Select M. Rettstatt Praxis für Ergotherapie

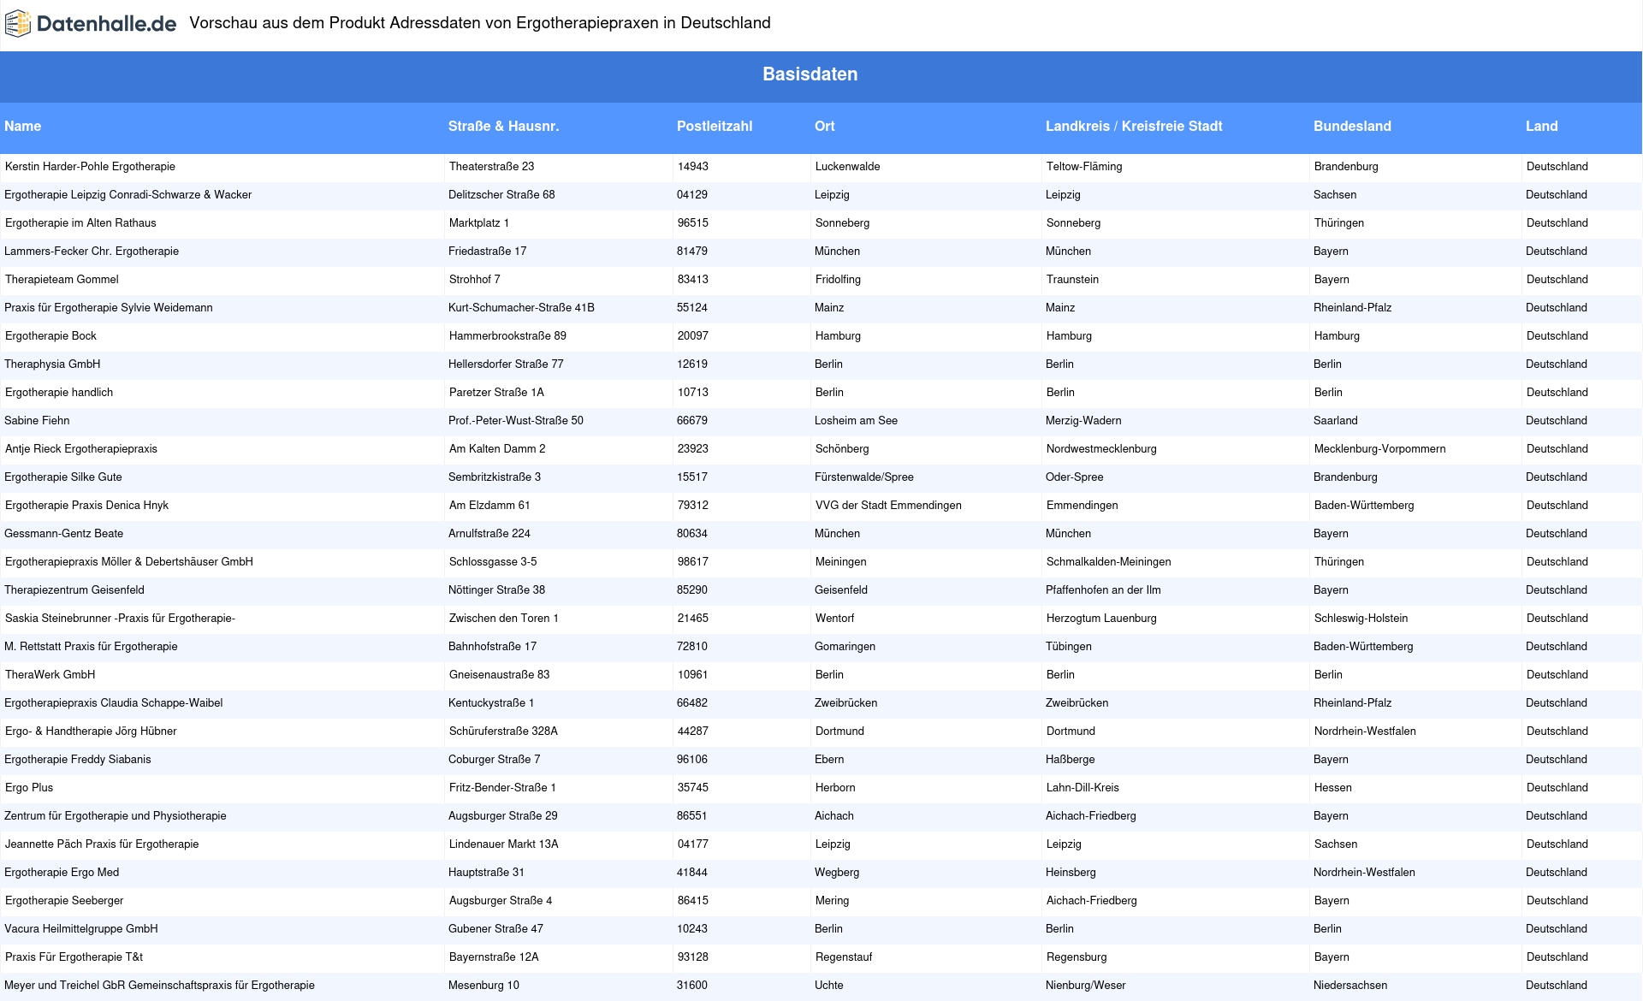(x=91, y=647)
